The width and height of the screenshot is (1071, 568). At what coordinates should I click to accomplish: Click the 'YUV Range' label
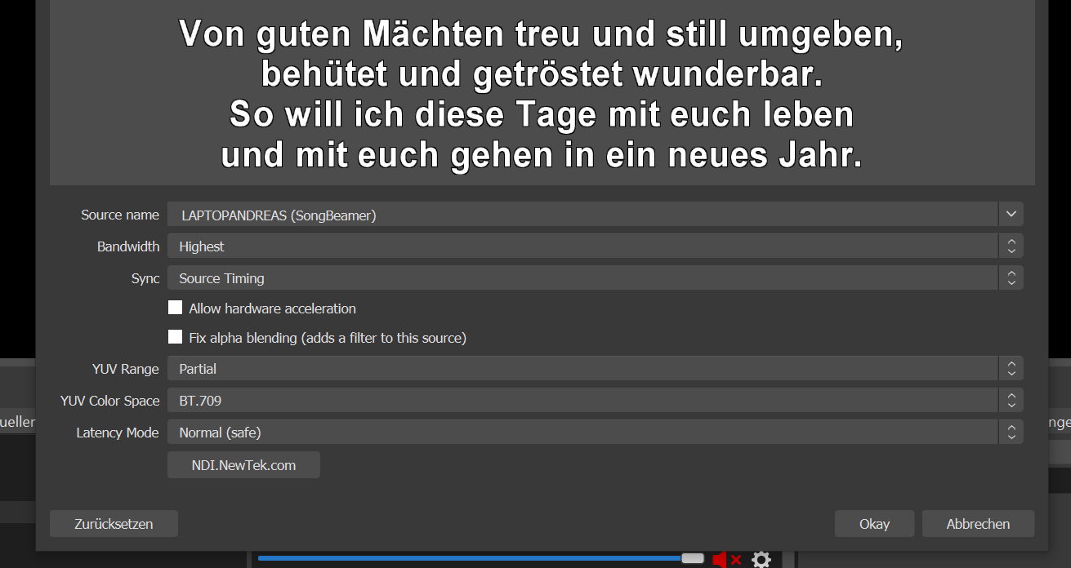click(x=126, y=369)
